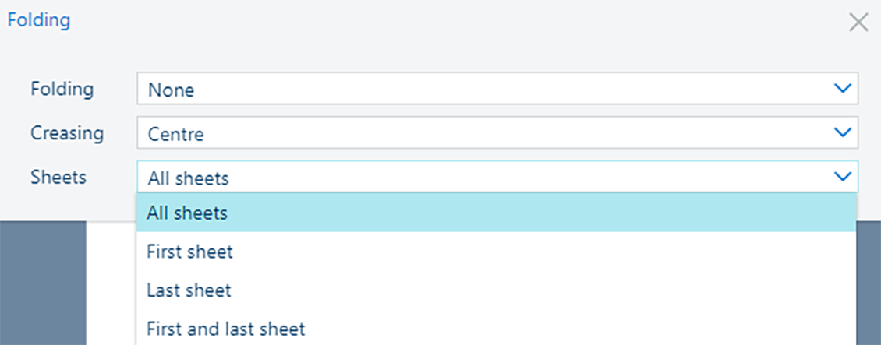881x345 pixels.
Task: Click the 'Creasing' field label
Action: point(67,133)
